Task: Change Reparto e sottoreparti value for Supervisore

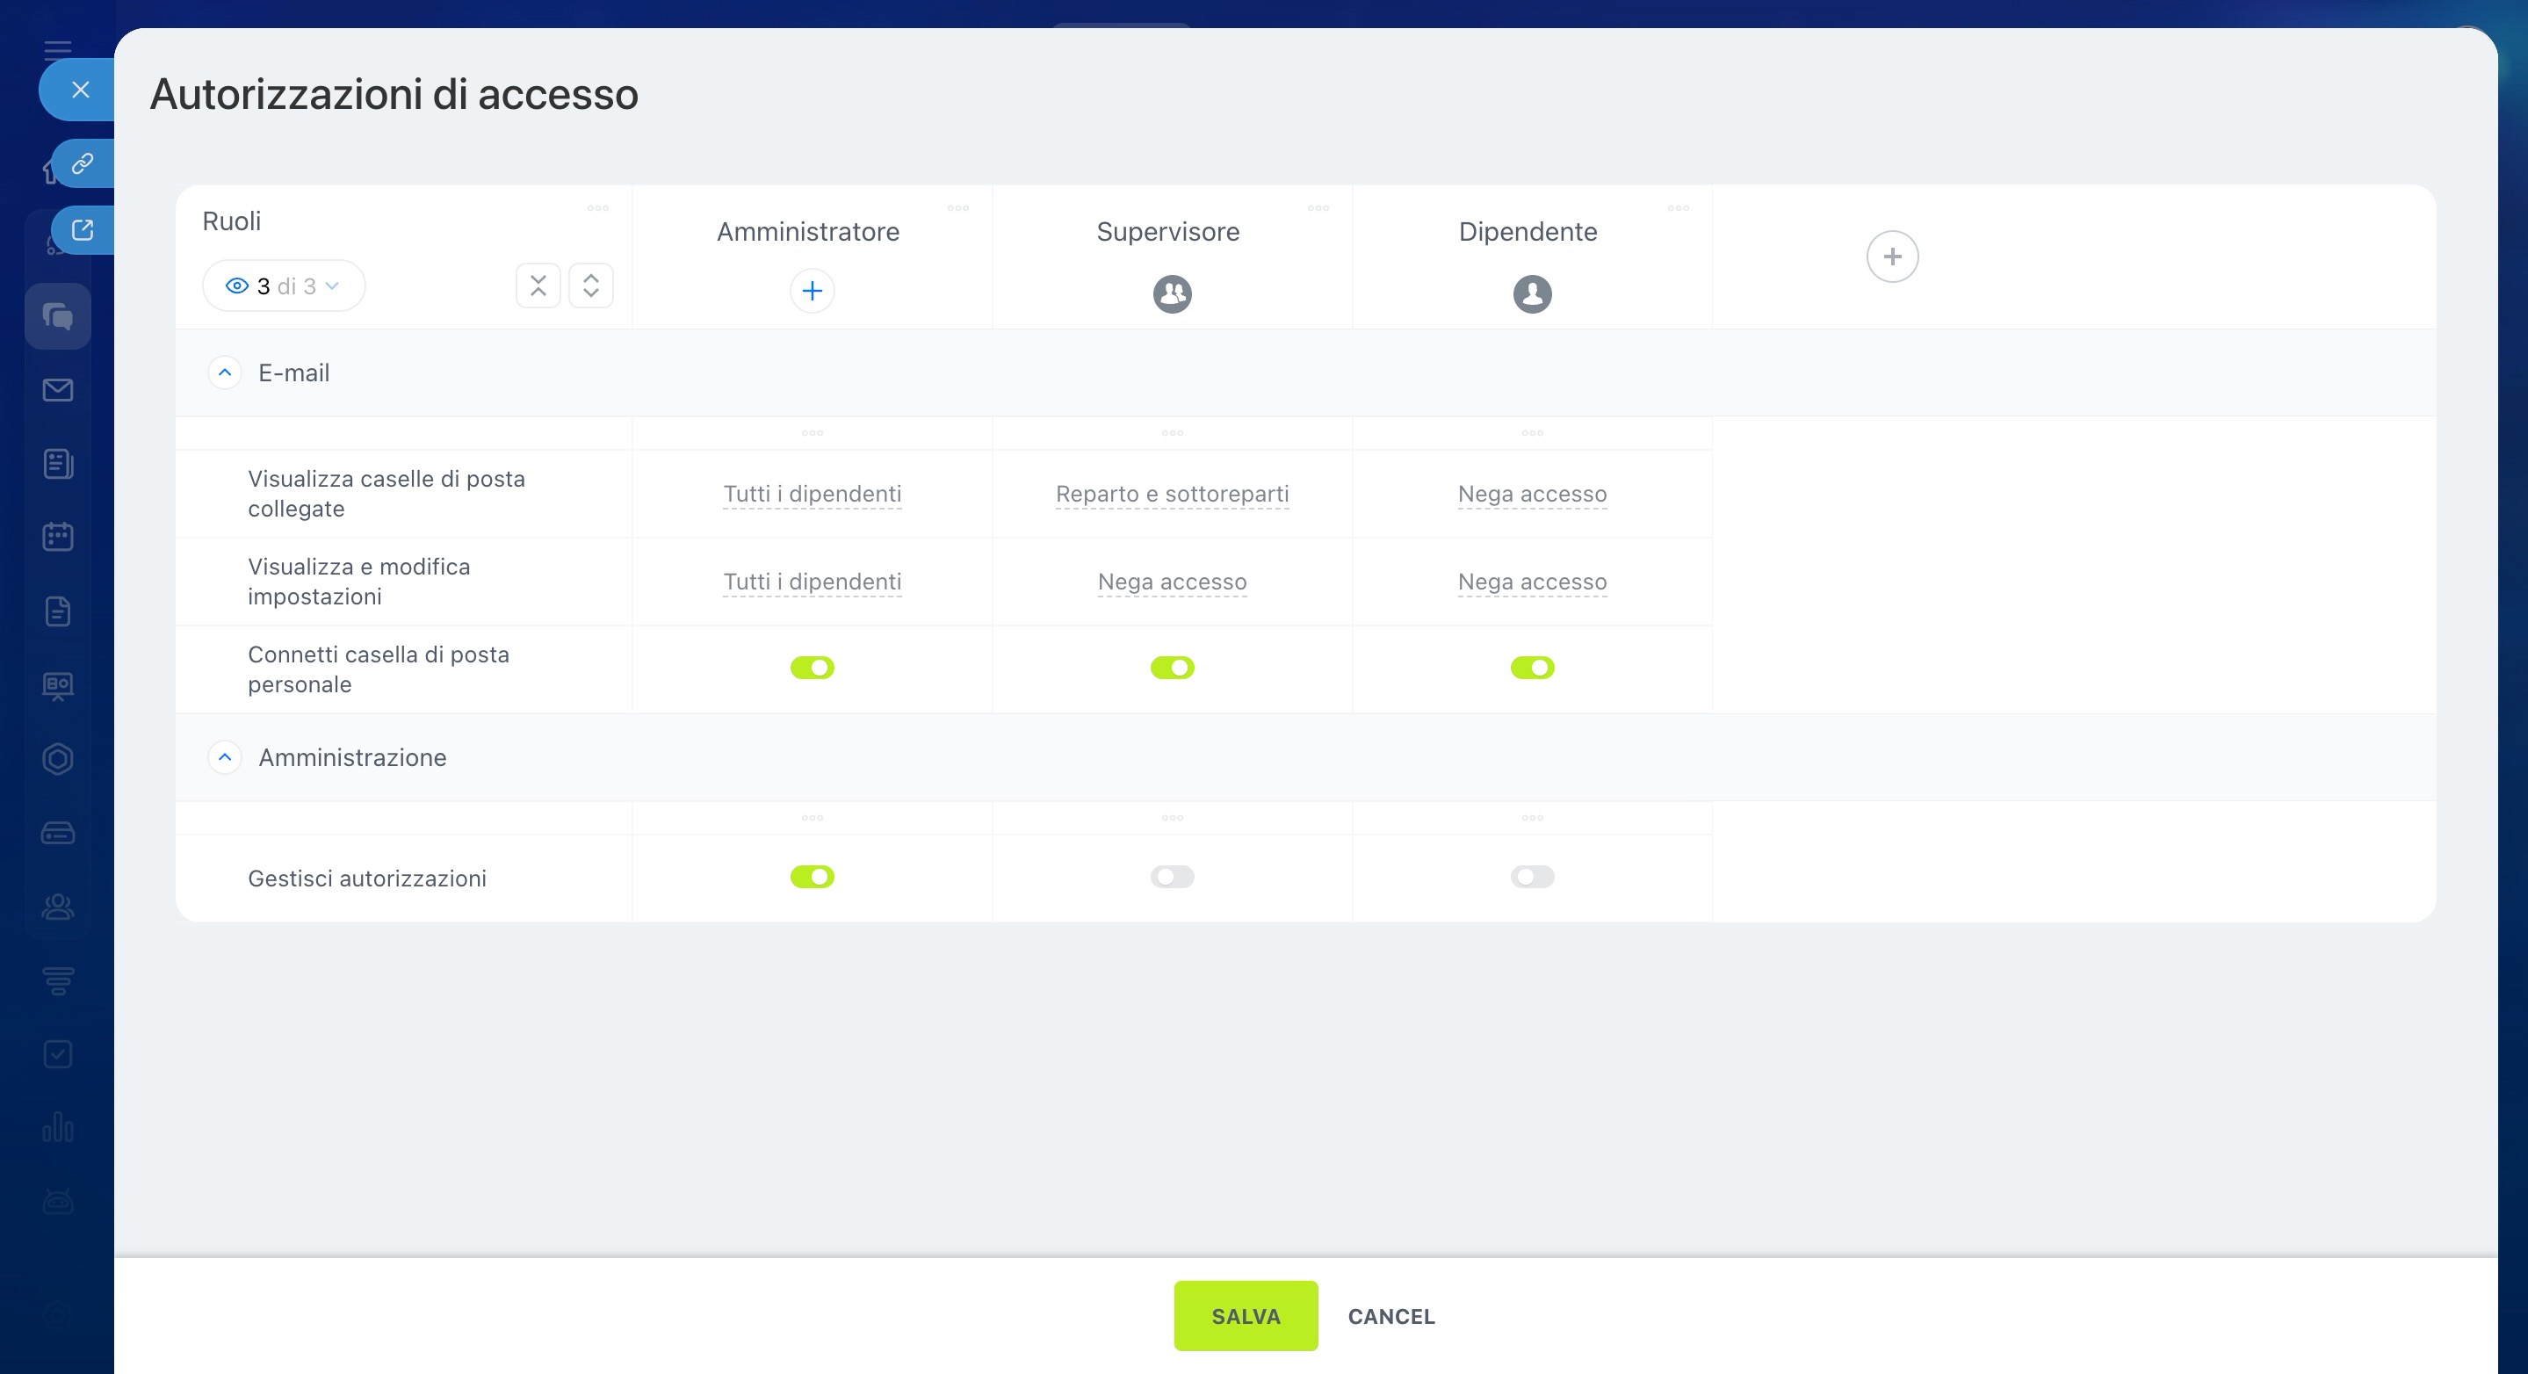Action: [x=1172, y=494]
